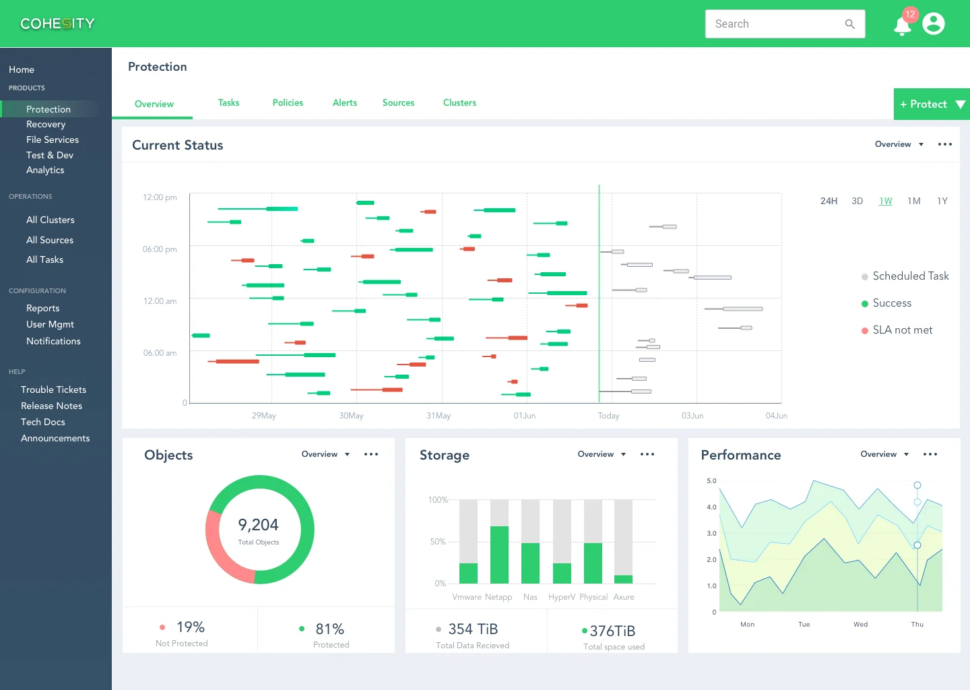
Task: Open the user profile avatar
Action: [934, 24]
